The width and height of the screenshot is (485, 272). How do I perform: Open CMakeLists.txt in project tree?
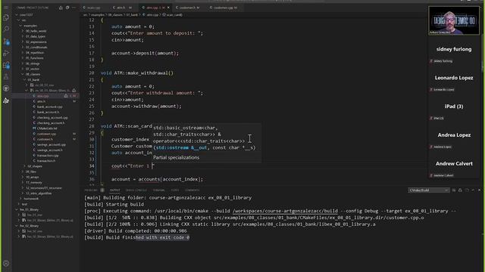tap(47, 128)
